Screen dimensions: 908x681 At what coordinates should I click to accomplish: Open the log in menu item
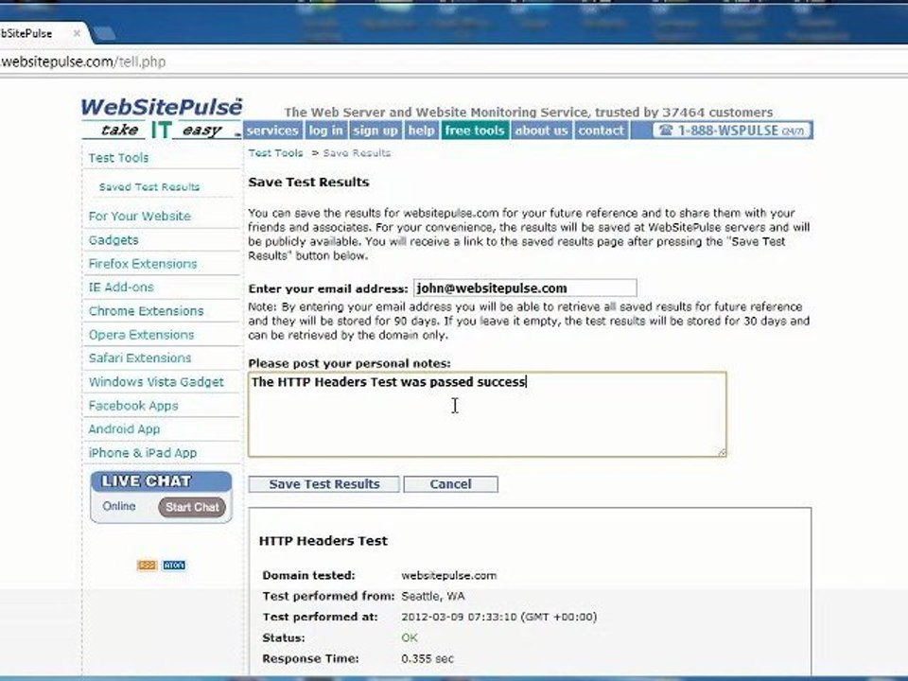click(x=325, y=131)
